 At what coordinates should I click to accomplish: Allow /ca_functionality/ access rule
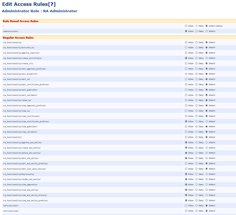click(186, 42)
